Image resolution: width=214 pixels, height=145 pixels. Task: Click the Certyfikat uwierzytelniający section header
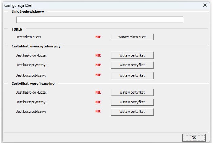(36, 46)
